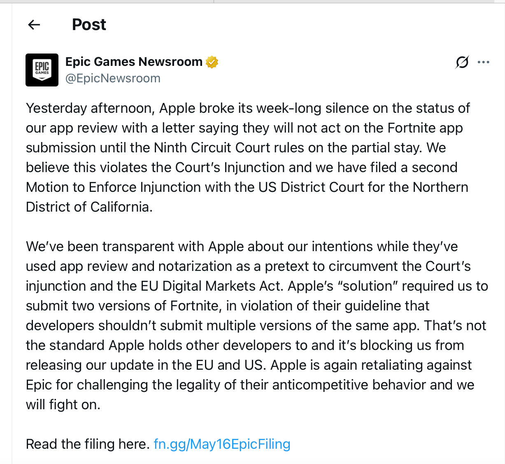Click the text 'District of California.'
Viewport: 505px width, 464px height.
click(89, 207)
